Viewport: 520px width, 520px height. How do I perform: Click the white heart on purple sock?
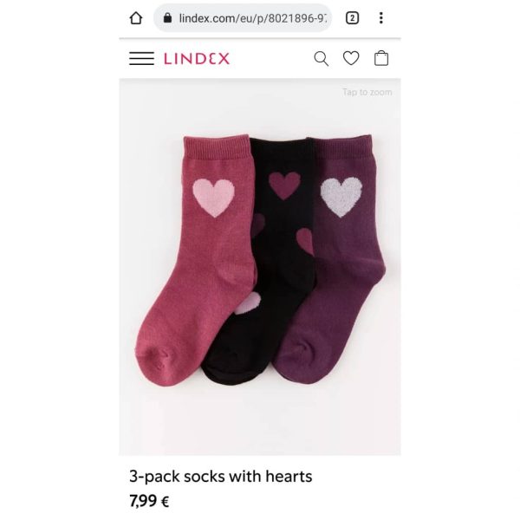(341, 197)
